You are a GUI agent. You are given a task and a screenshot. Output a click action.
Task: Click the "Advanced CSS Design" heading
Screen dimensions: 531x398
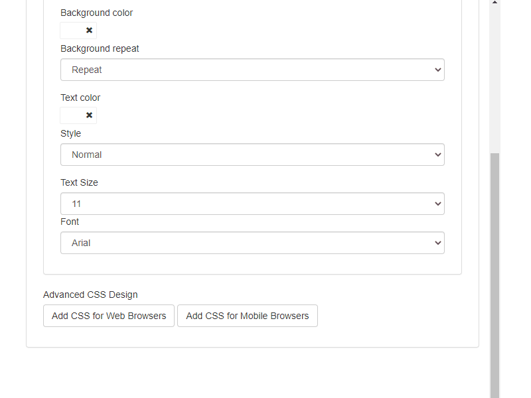[x=90, y=295]
